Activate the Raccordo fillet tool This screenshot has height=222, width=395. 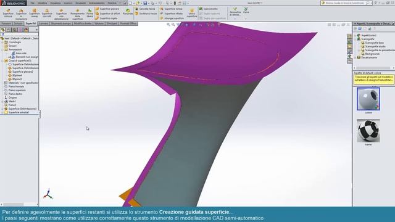coord(128,12)
